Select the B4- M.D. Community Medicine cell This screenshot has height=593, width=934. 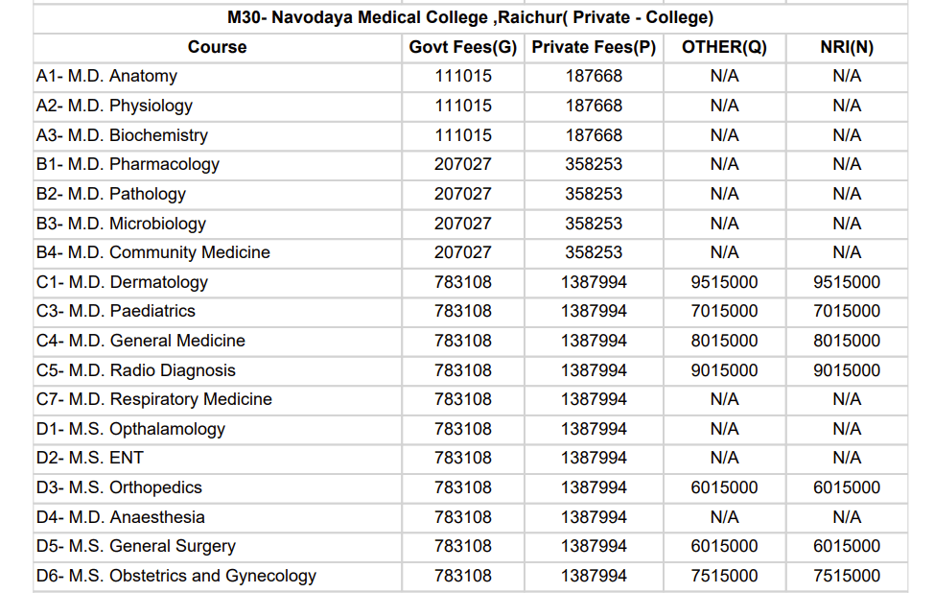pyautogui.click(x=153, y=252)
